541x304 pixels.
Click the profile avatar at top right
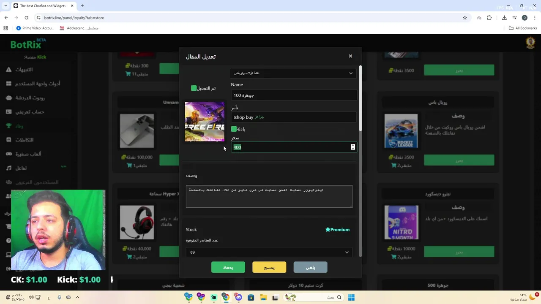click(x=530, y=43)
